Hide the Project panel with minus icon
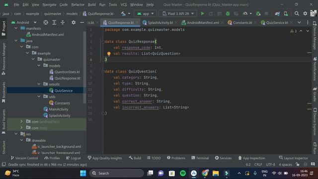 coord(82,22)
